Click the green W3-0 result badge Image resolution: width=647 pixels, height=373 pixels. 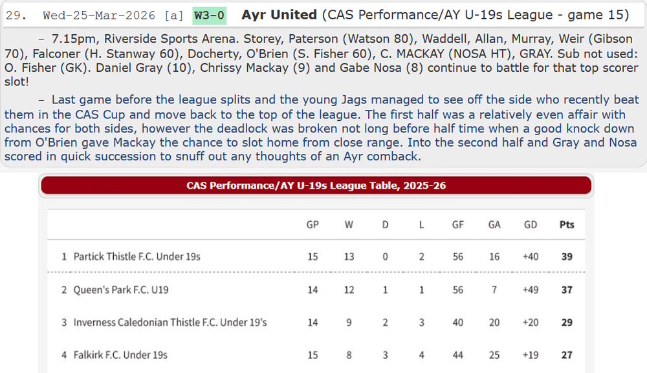pyautogui.click(x=210, y=15)
